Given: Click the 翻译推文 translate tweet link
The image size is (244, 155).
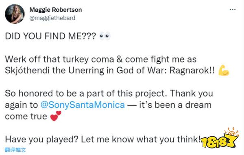Looking at the screenshot, I should [15, 150].
